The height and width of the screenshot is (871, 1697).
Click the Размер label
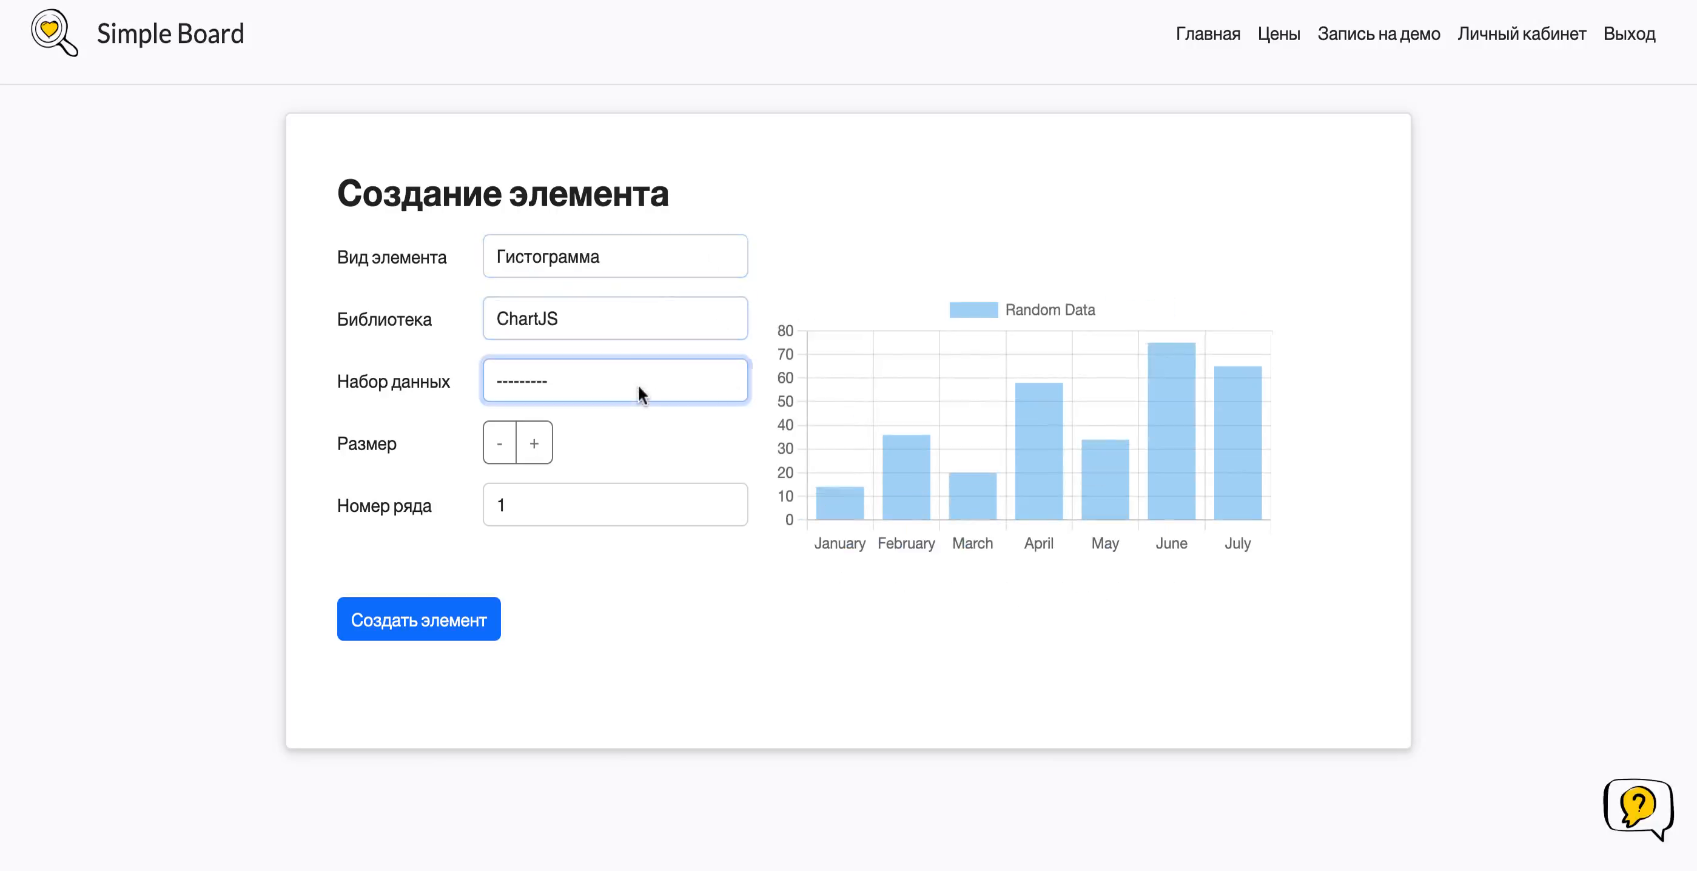[x=367, y=443]
